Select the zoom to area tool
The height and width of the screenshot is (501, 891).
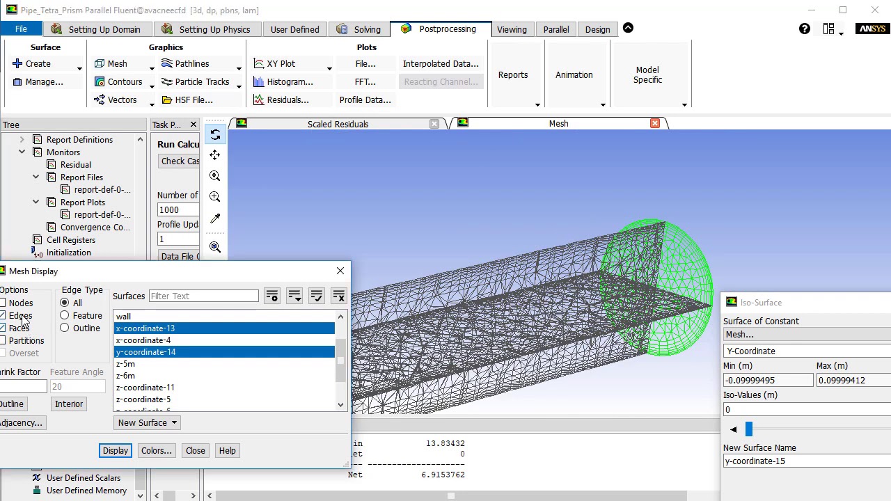tap(215, 197)
